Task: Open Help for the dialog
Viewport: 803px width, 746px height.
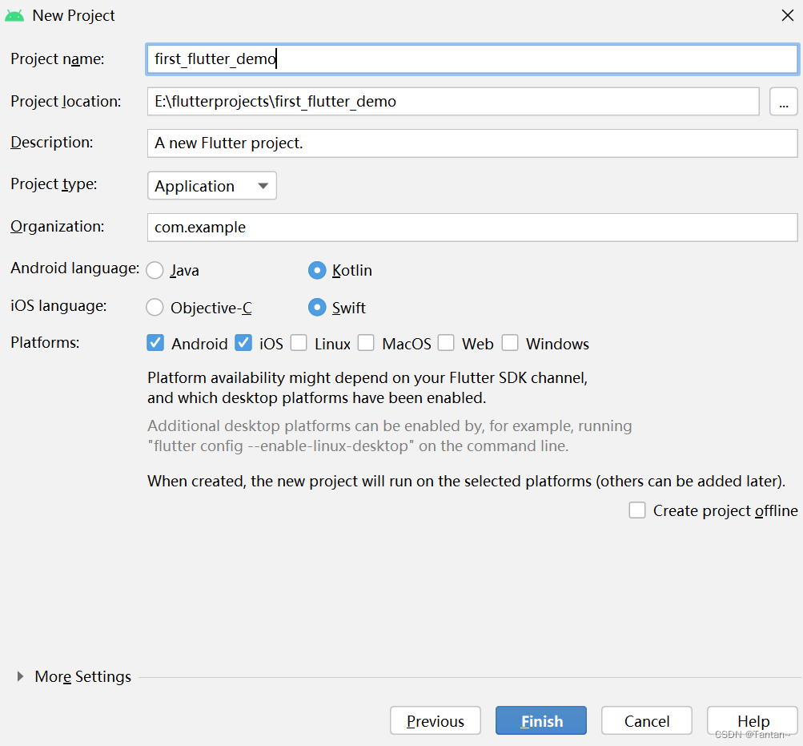Action: pos(753,720)
